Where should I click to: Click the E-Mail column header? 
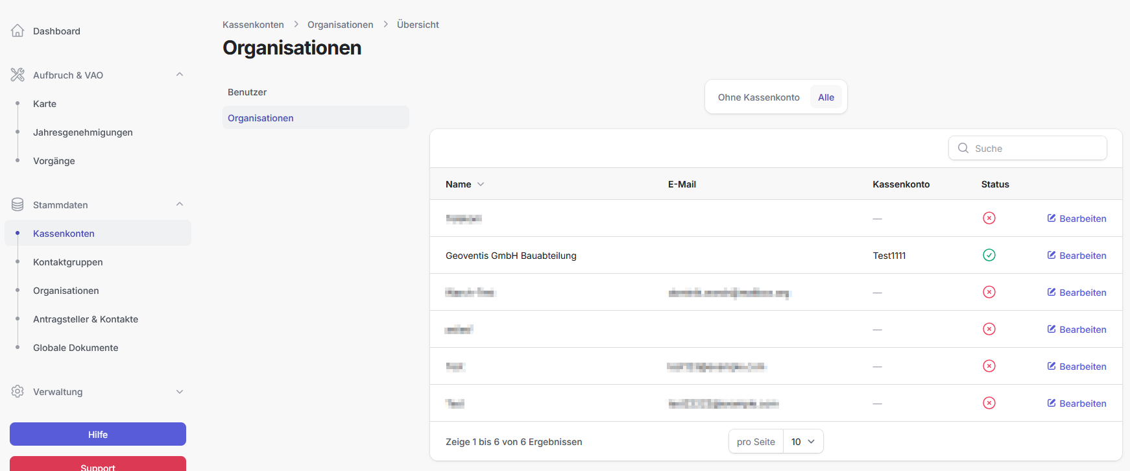tap(682, 184)
